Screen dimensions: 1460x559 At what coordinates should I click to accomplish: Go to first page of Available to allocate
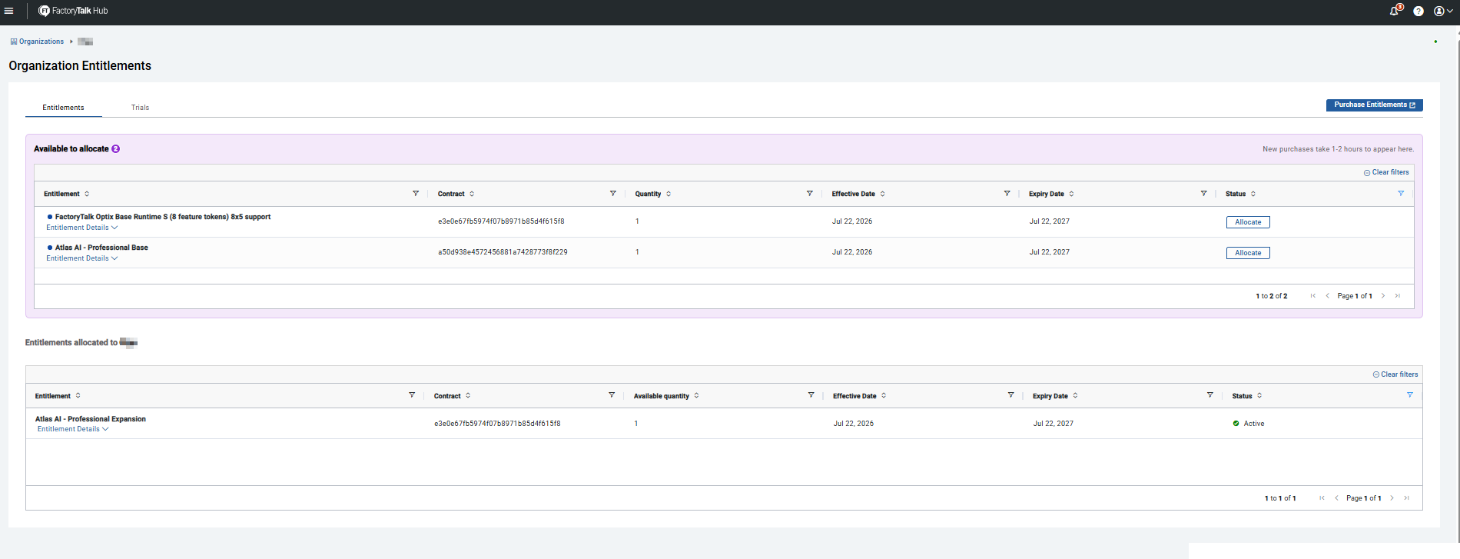(x=1313, y=296)
